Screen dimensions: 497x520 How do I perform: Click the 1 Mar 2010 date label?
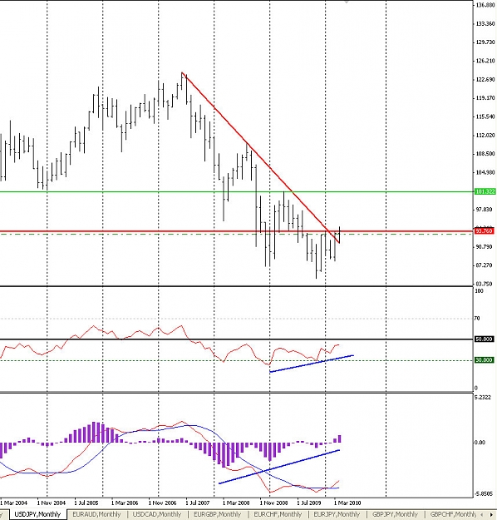coord(347,503)
